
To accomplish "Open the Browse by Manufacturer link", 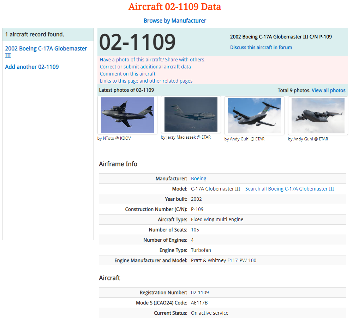I will (x=175, y=21).
